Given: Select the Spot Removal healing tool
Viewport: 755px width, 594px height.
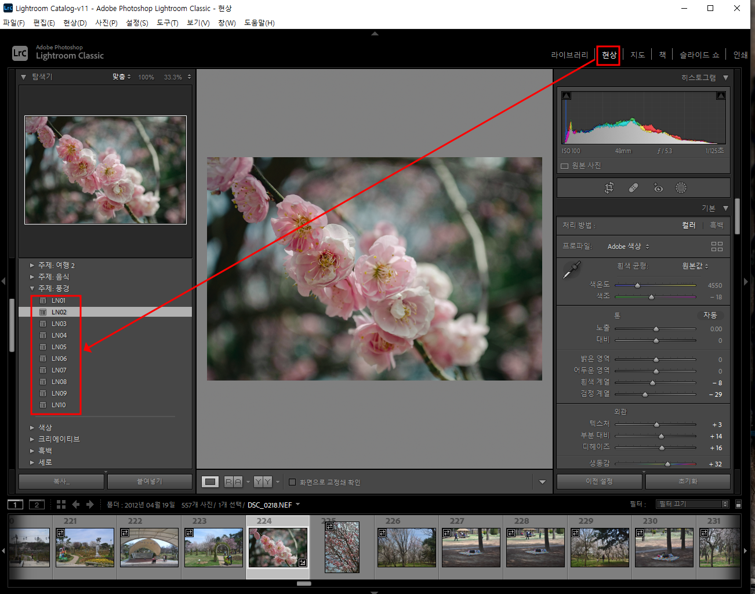Looking at the screenshot, I should (x=633, y=187).
